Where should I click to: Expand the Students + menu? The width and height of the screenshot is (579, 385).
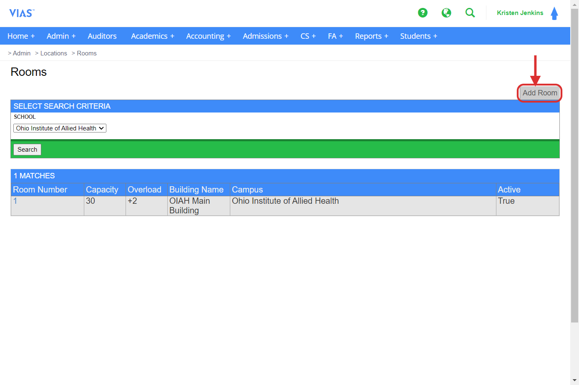point(418,36)
